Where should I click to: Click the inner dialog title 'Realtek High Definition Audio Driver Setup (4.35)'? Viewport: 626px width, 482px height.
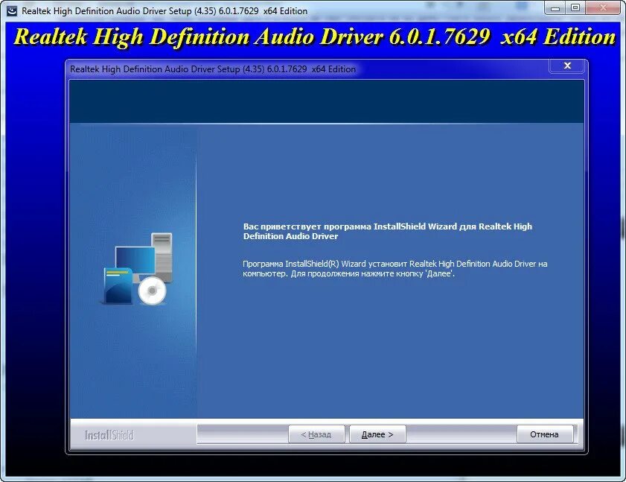coord(213,69)
